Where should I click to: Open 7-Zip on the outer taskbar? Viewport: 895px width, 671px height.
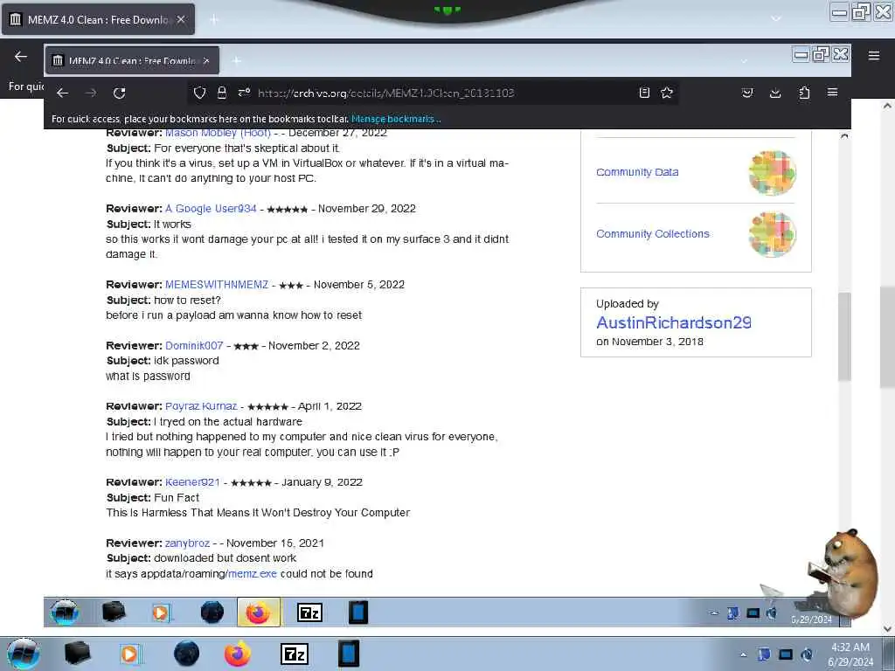click(295, 654)
